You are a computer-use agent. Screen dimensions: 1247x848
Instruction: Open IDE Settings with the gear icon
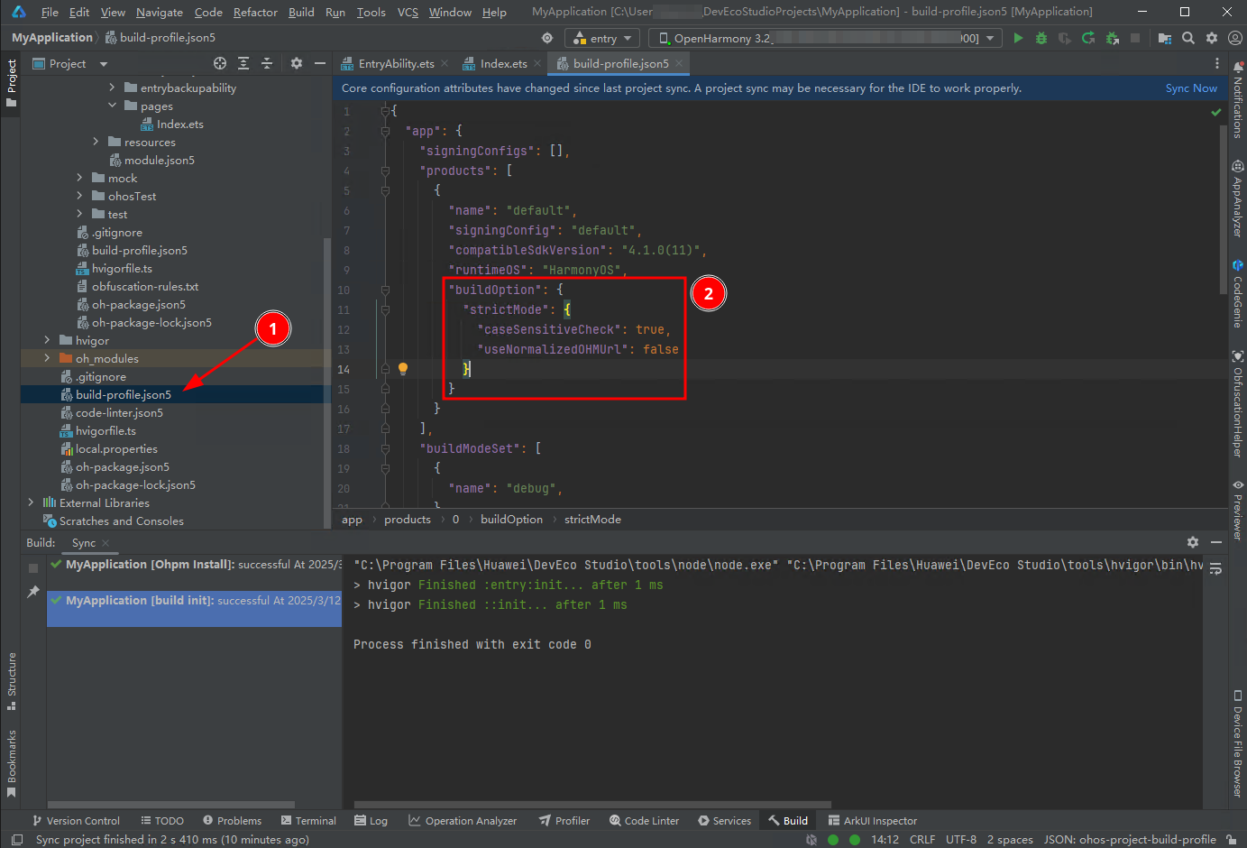pos(1212,38)
